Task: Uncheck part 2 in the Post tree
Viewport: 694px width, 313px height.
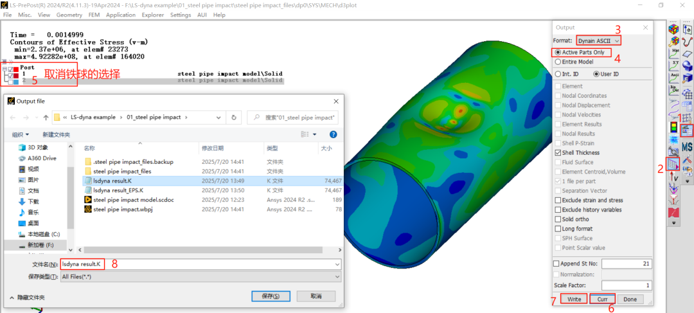Action: coord(11,82)
